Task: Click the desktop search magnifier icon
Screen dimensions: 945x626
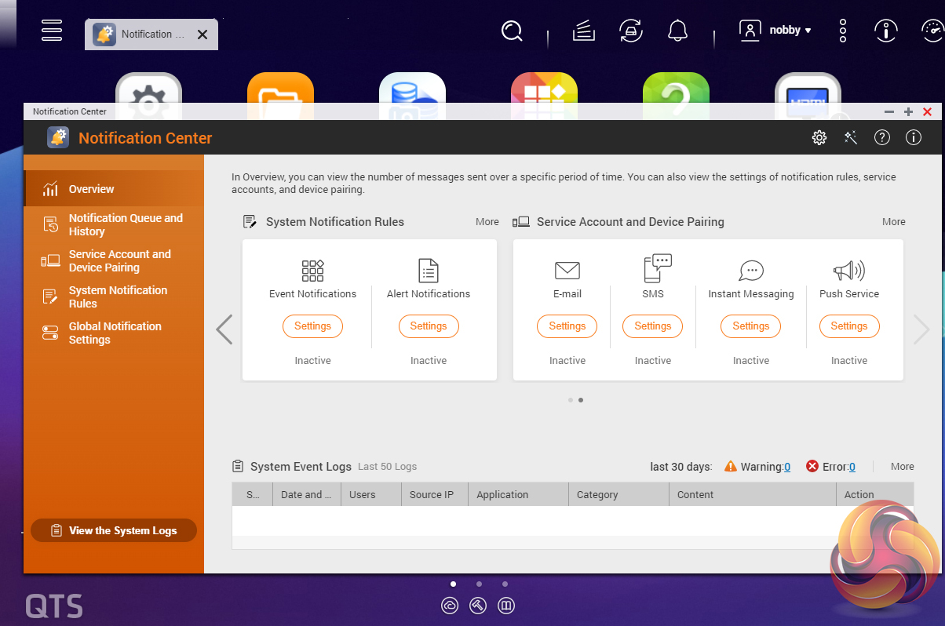Action: (512, 31)
